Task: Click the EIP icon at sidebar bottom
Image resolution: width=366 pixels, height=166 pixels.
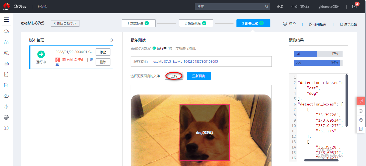Action: [6, 128]
